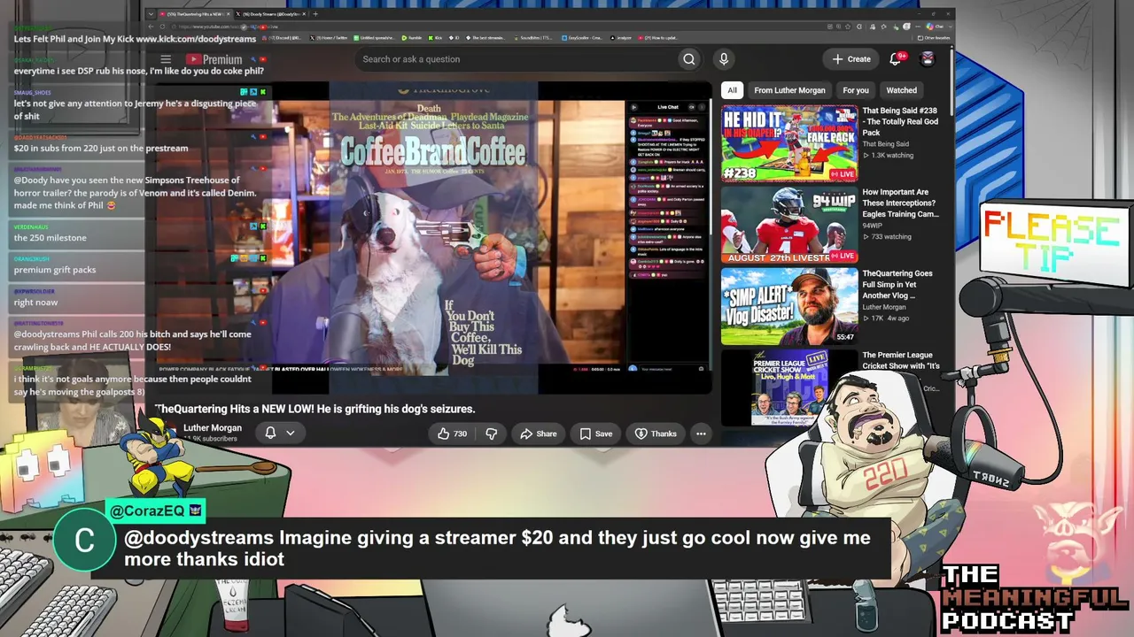Click the search magnifier button
This screenshot has width=1134, height=637.
coord(688,59)
